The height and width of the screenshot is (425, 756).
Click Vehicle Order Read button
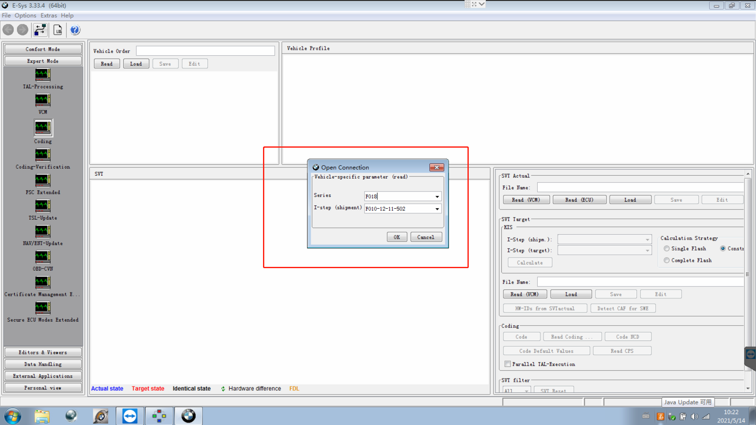click(107, 64)
